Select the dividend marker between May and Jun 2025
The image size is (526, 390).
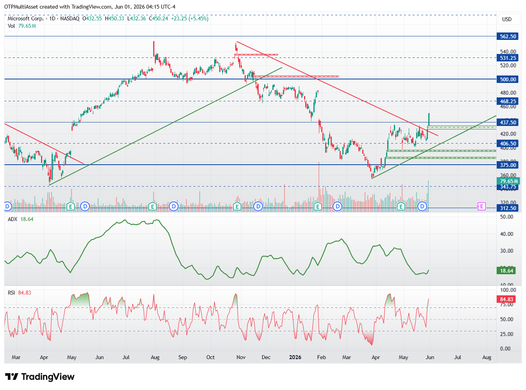[x=85, y=206]
